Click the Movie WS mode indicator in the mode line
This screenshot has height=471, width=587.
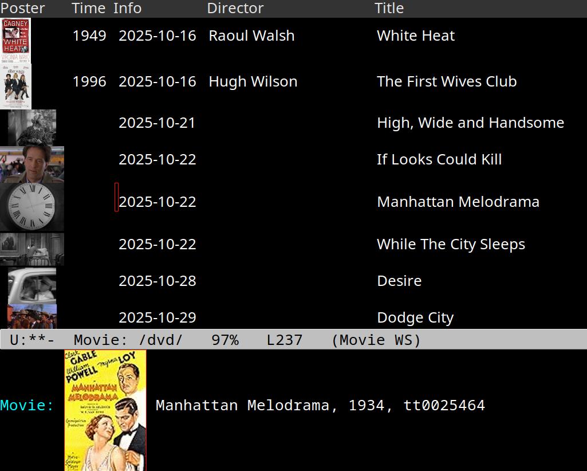coord(376,340)
